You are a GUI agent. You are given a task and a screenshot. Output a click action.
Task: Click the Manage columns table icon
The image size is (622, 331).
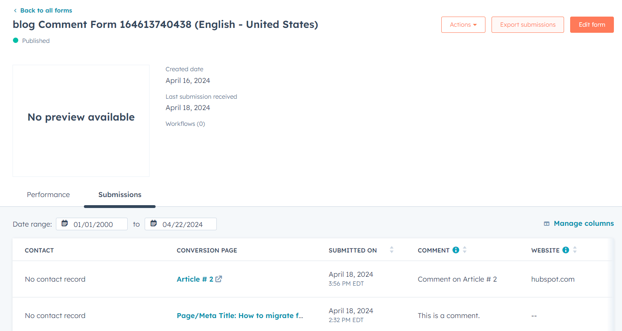547,224
